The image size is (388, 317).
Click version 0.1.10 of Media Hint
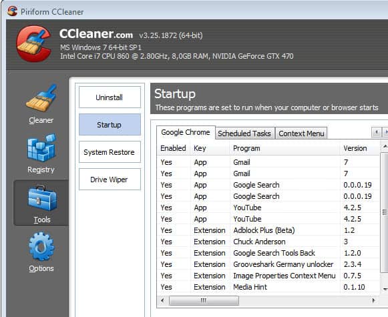tap(354, 287)
